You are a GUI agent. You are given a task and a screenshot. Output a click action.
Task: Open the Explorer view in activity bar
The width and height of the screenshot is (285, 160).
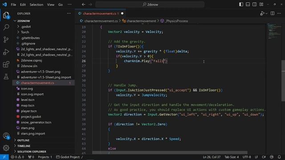(6, 15)
